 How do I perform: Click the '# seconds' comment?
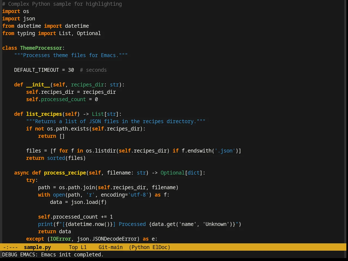93,70
